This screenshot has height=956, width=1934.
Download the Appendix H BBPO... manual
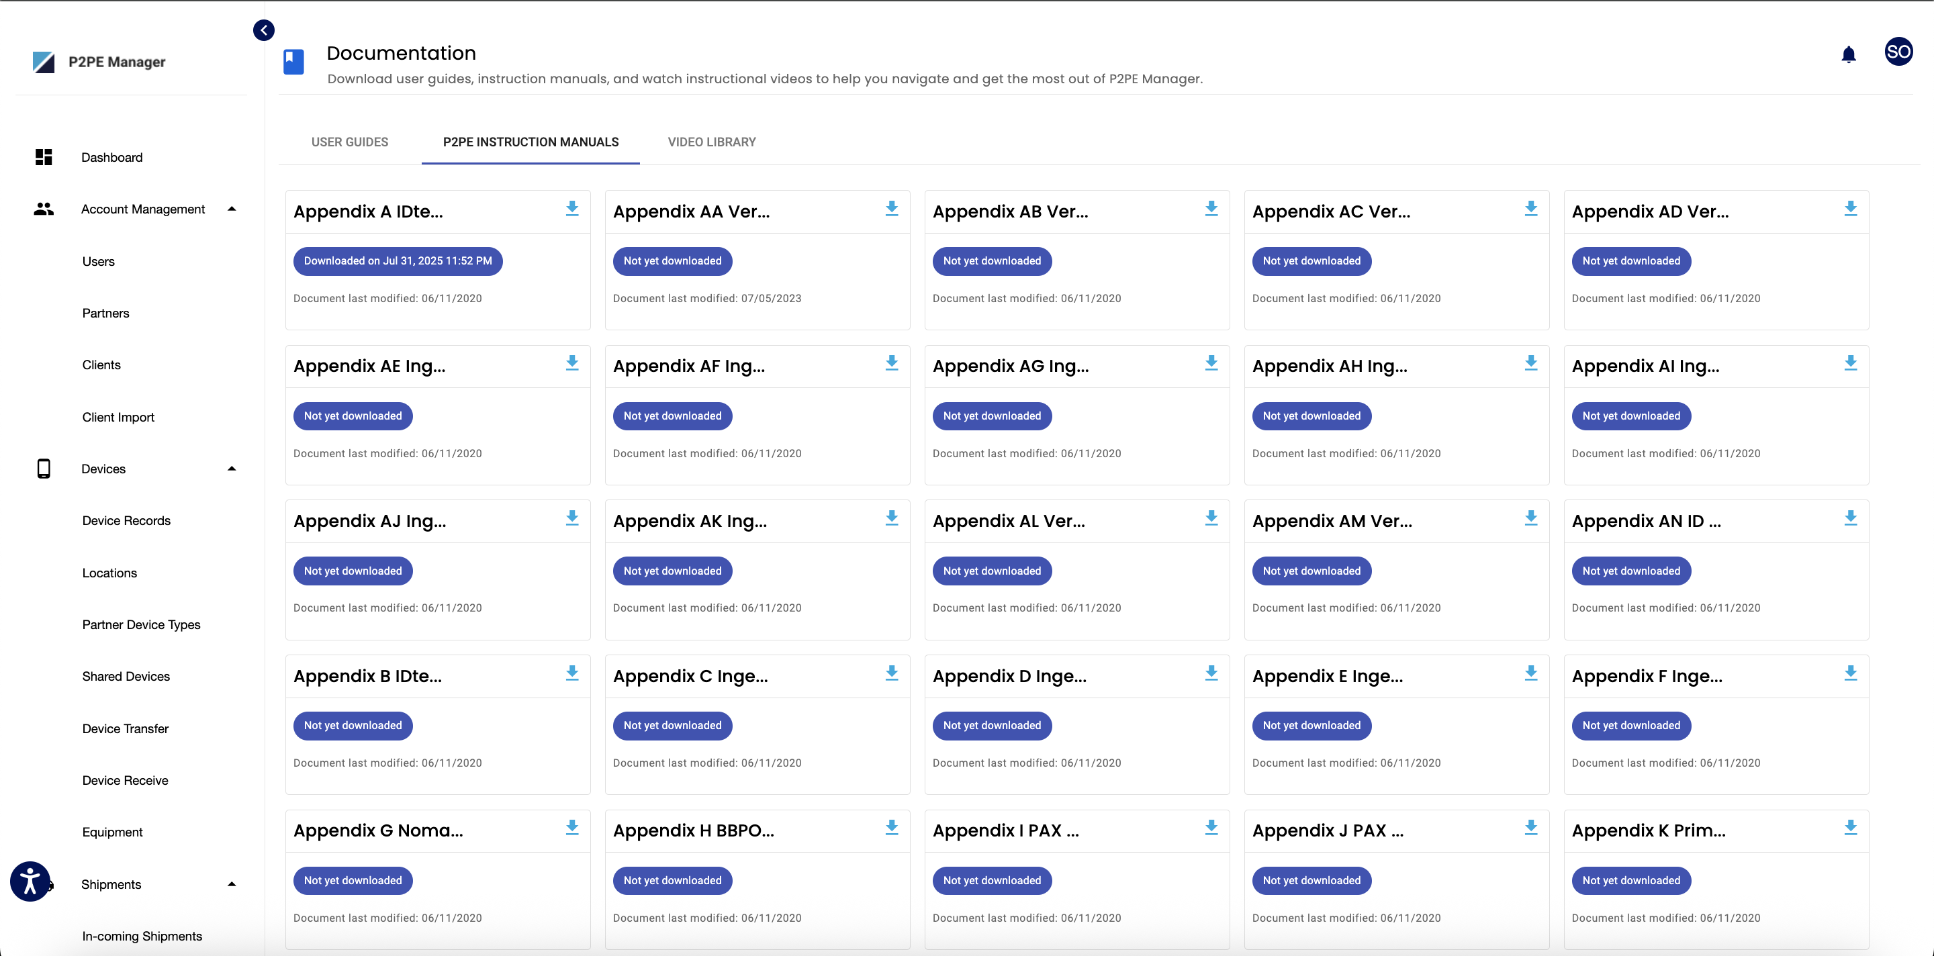892,828
